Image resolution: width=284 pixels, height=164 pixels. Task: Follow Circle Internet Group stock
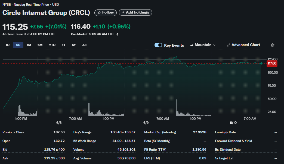click(x=106, y=12)
